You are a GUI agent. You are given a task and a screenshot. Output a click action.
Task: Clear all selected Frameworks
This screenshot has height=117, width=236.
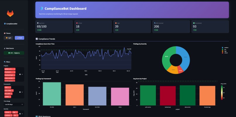click(20, 92)
